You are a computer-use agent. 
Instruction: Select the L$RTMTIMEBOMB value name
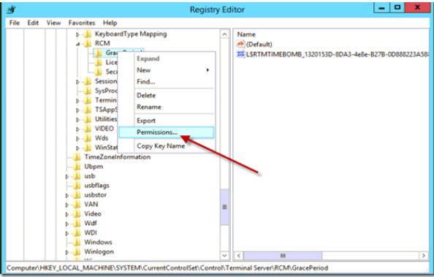(x=337, y=54)
